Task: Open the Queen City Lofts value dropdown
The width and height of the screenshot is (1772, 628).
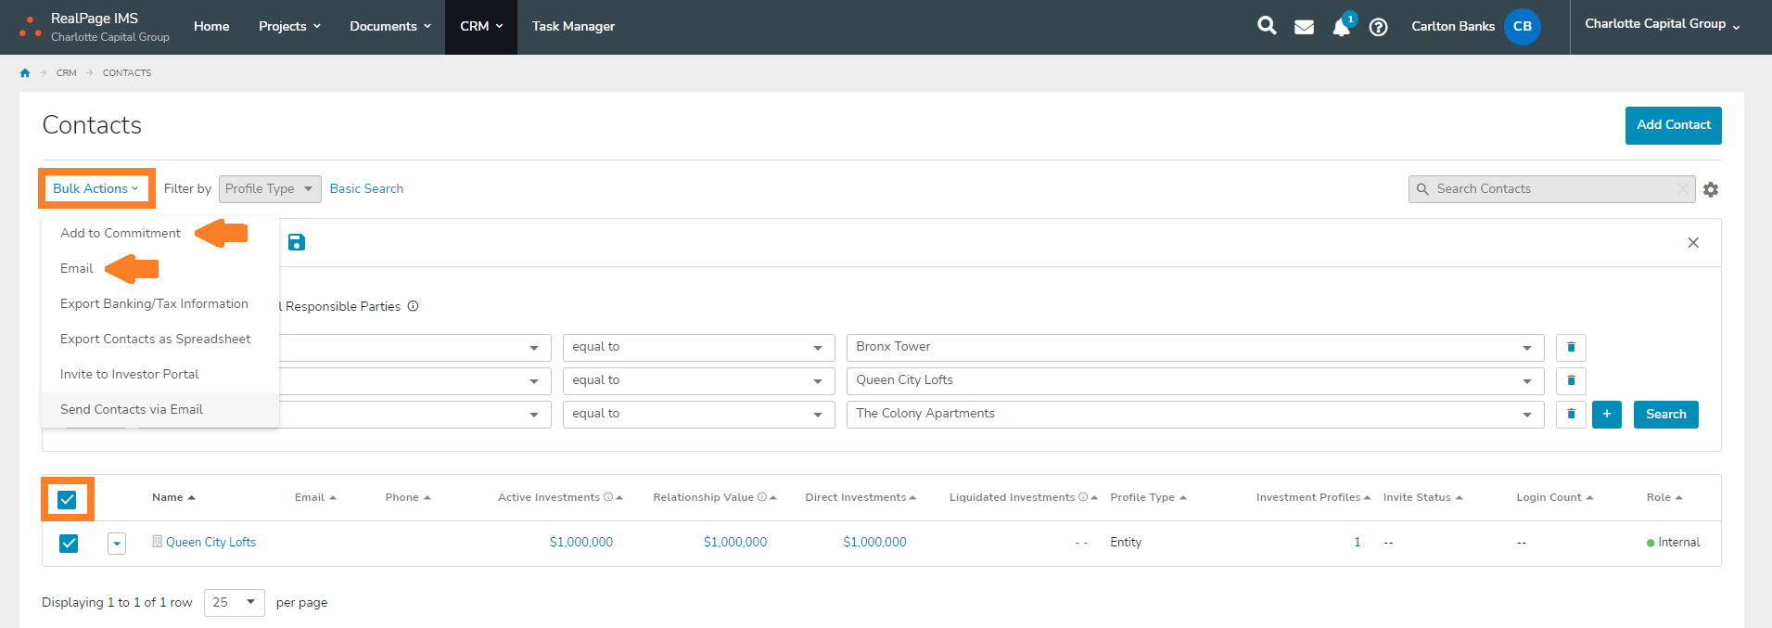Action: (x=1195, y=380)
